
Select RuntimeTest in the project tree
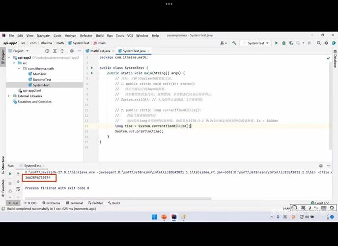pos(42,79)
